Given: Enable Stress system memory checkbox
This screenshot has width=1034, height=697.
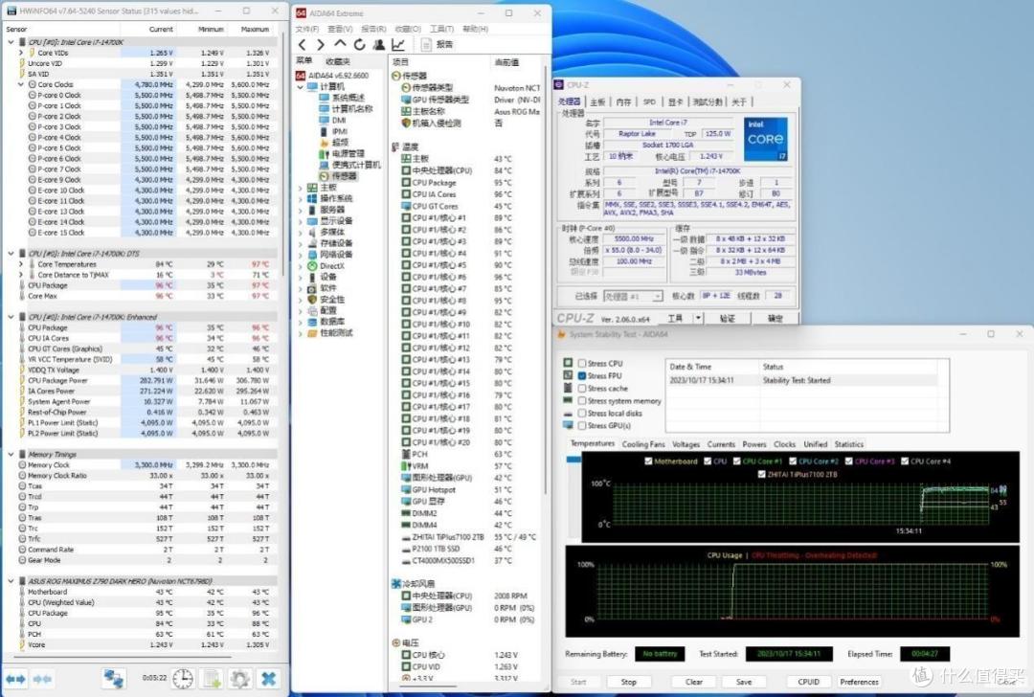Looking at the screenshot, I should pos(582,401).
